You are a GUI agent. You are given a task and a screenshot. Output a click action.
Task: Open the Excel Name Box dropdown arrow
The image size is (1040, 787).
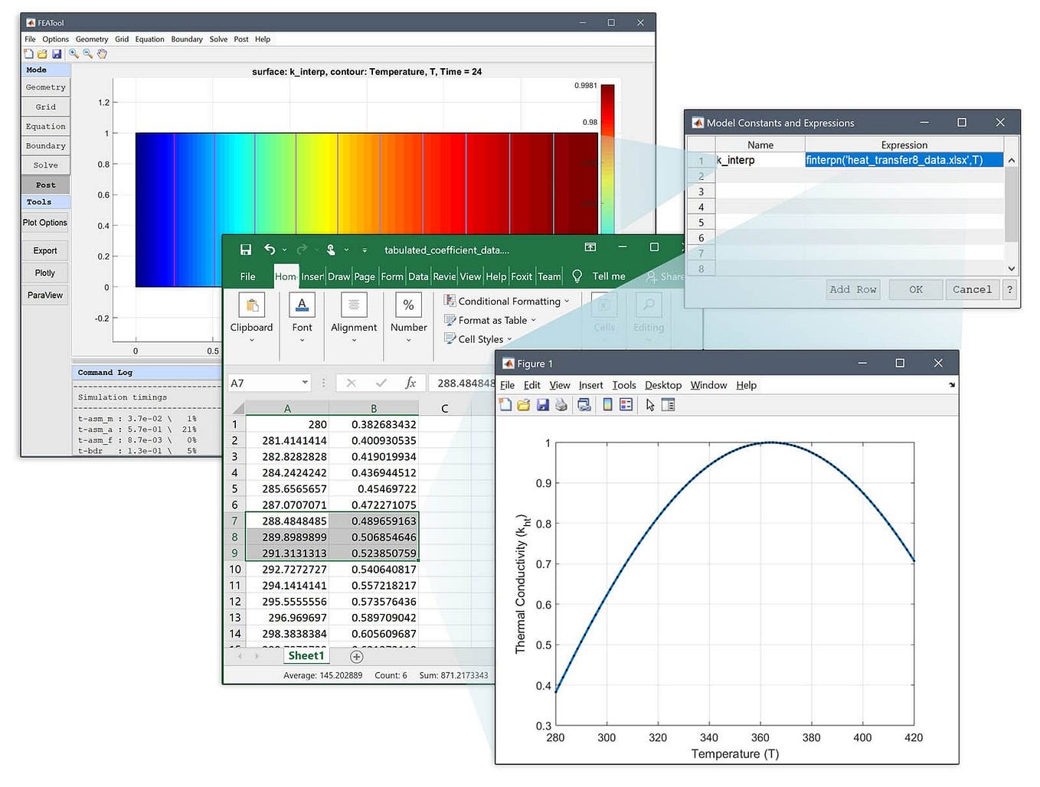click(x=305, y=382)
